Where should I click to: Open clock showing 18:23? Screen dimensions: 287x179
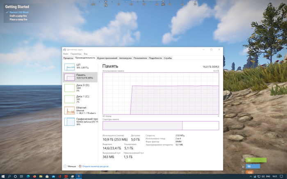click(x=274, y=177)
